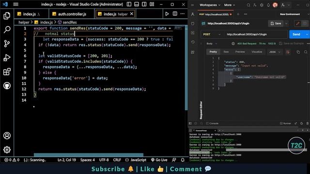The width and height of the screenshot is (310, 174).
Task: Click line number 6 in the editor gutter
Action: (25, 56)
